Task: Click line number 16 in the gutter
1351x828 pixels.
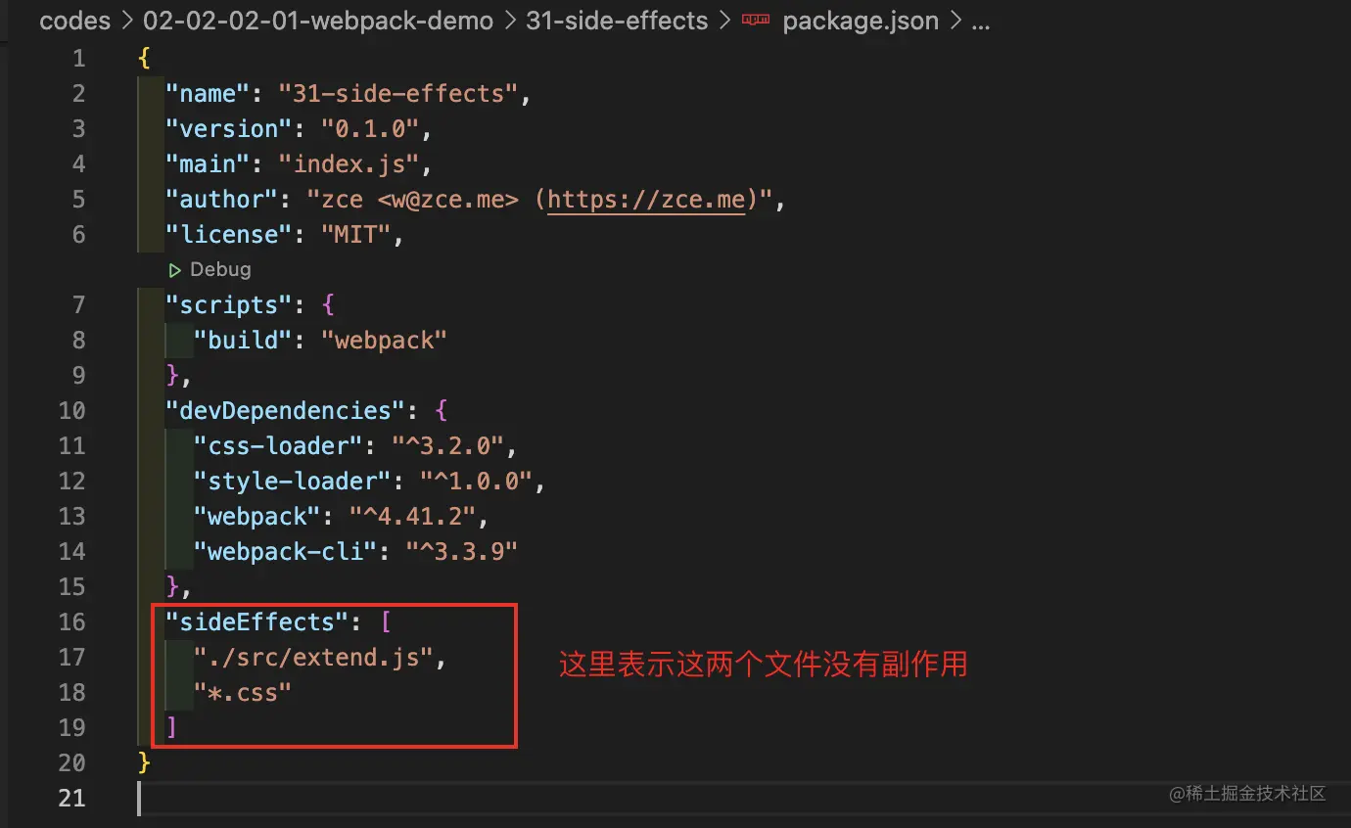Action: (71, 621)
